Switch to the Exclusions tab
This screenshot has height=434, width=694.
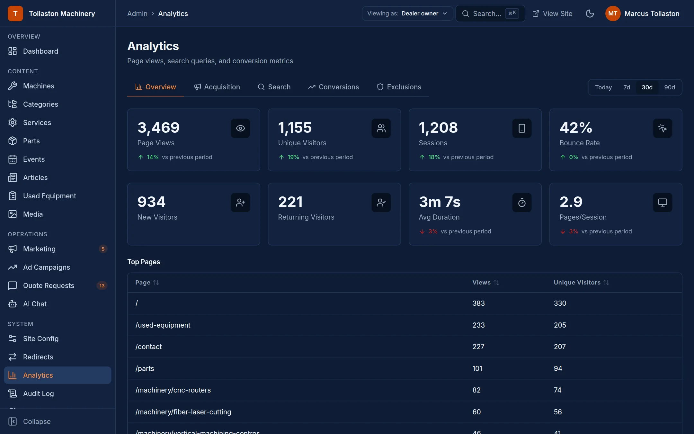coord(399,87)
